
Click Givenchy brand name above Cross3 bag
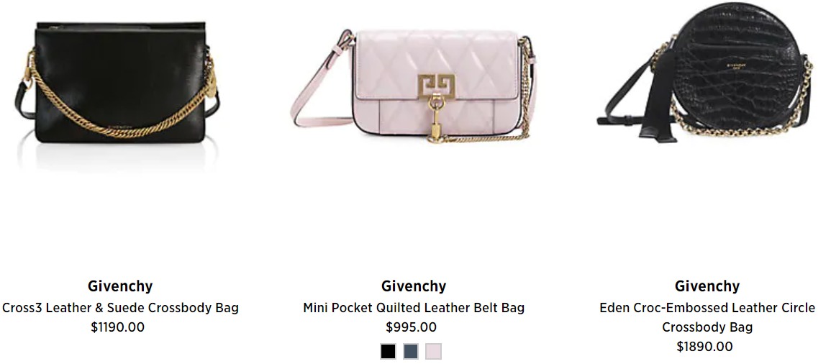point(120,286)
